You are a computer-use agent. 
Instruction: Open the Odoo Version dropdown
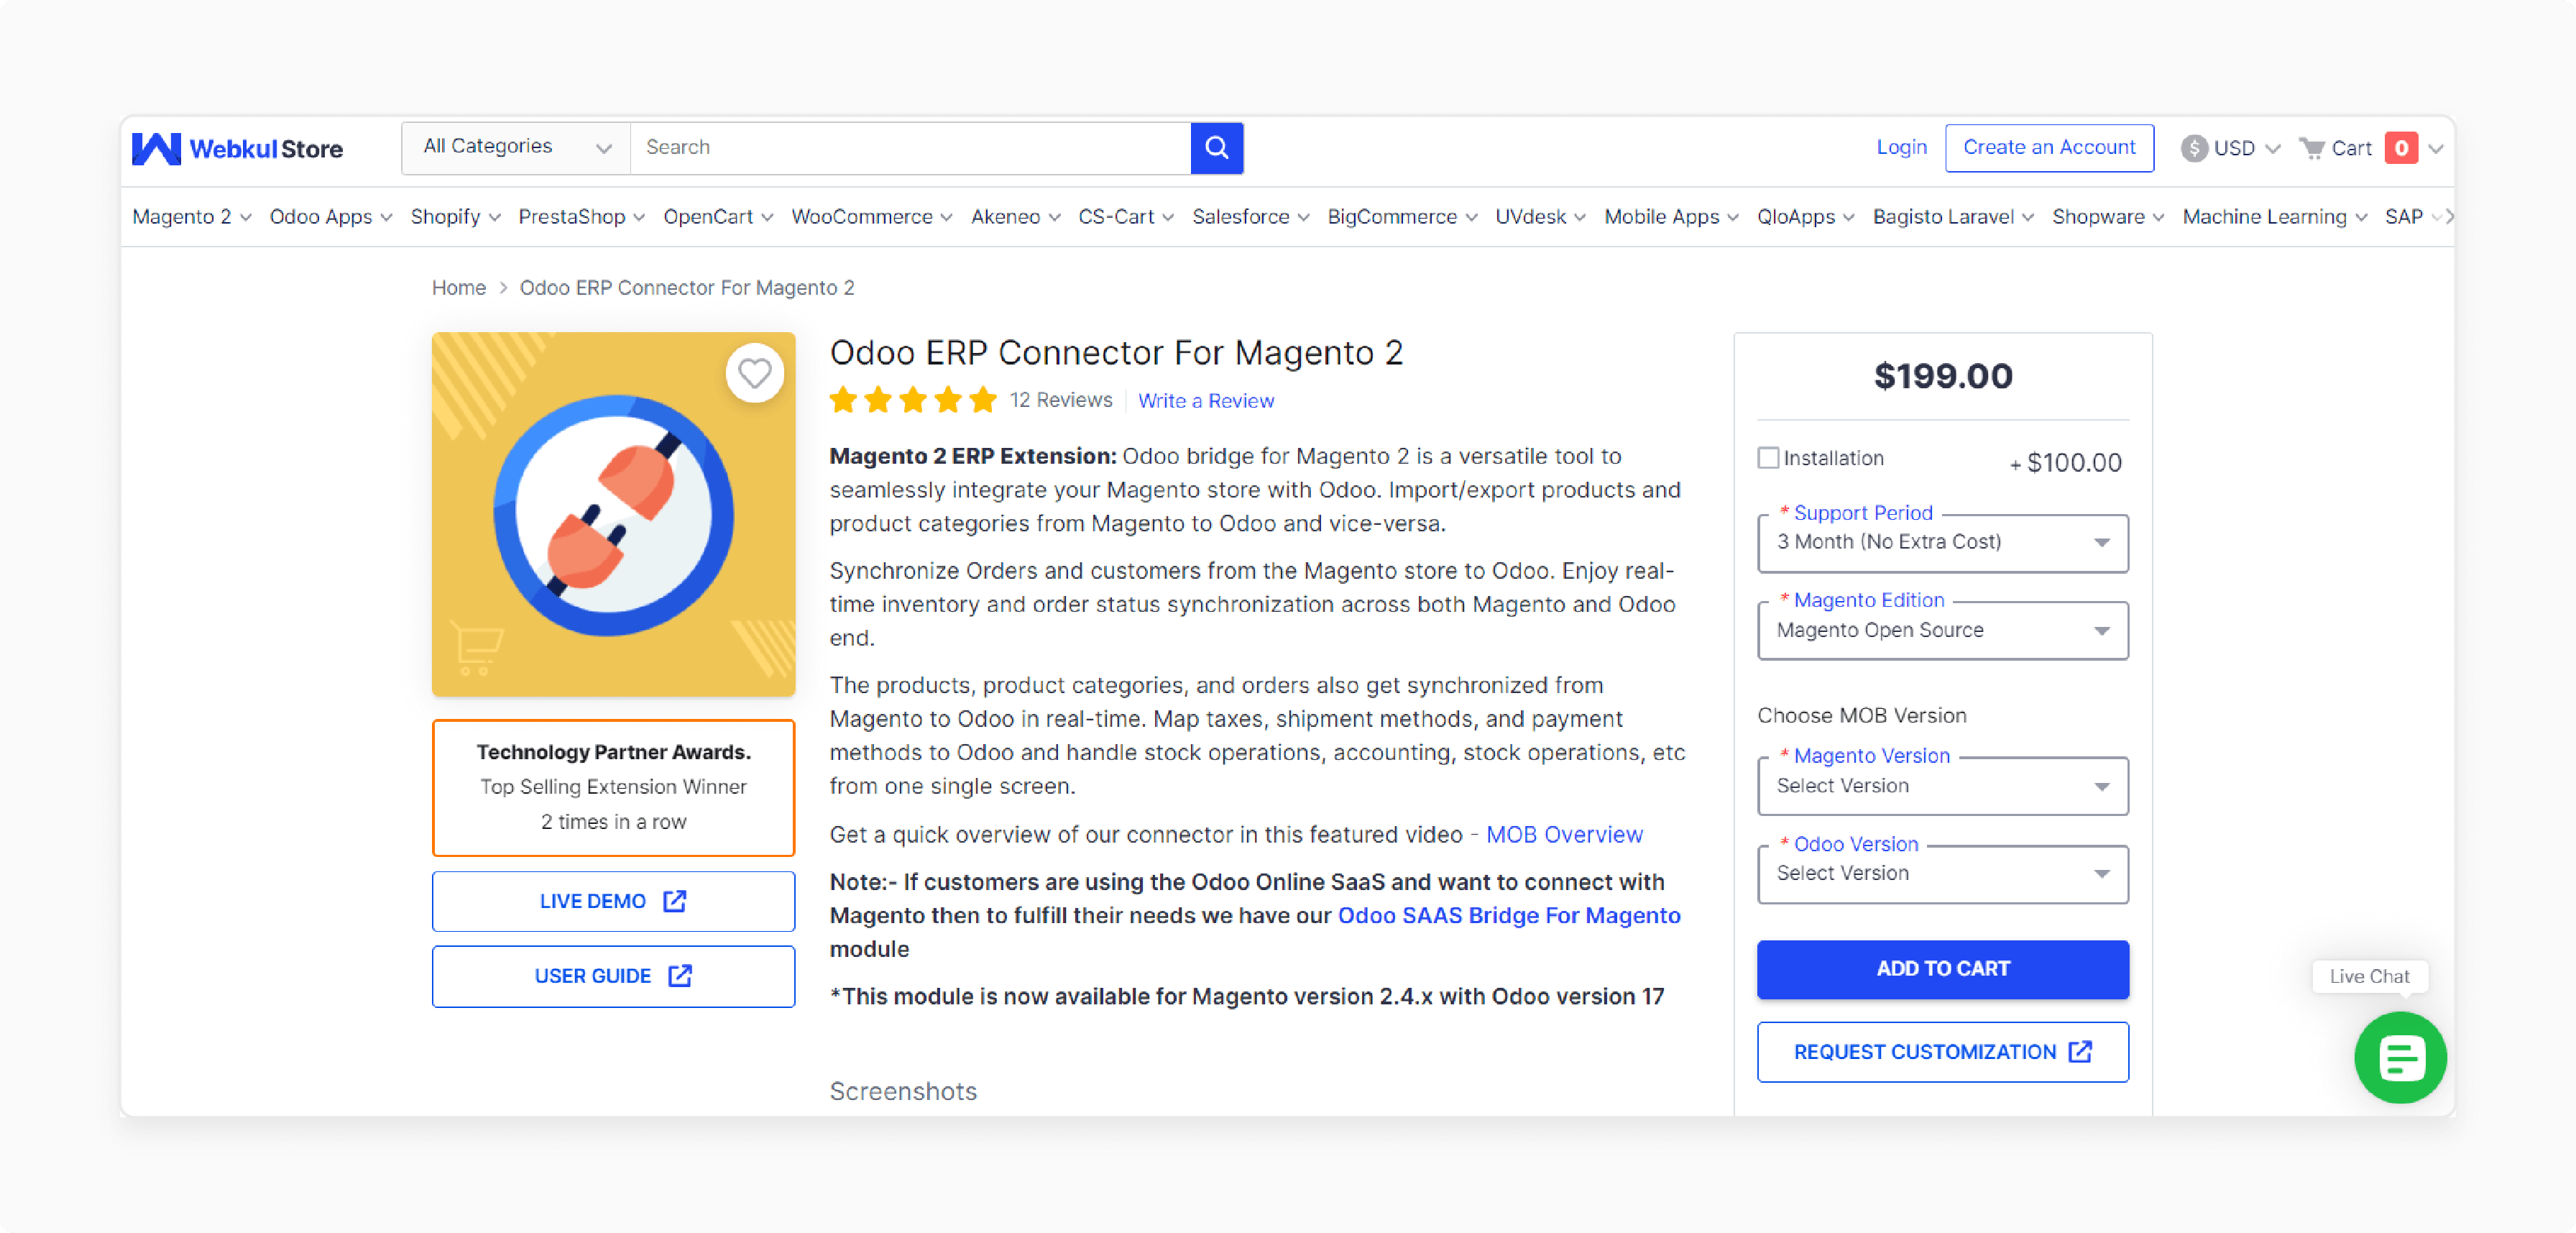point(1942,874)
